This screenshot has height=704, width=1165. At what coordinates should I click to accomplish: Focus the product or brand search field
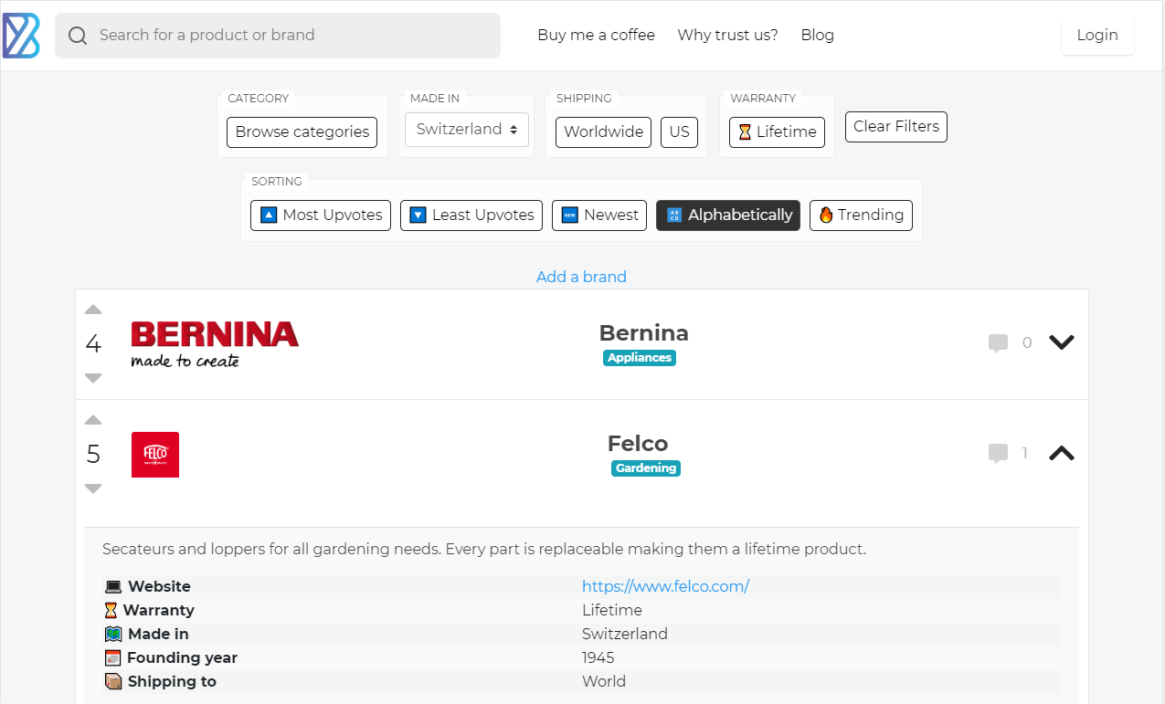coord(278,36)
